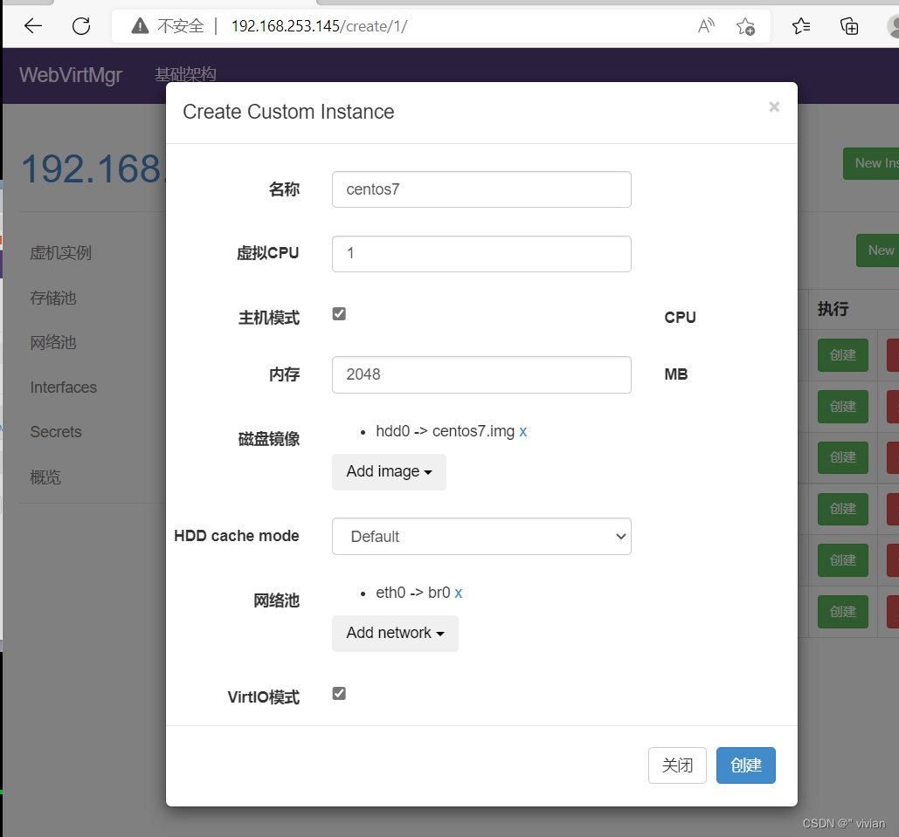The height and width of the screenshot is (837, 899).
Task: Close the Create Custom Instance dialog
Action: coord(774,107)
